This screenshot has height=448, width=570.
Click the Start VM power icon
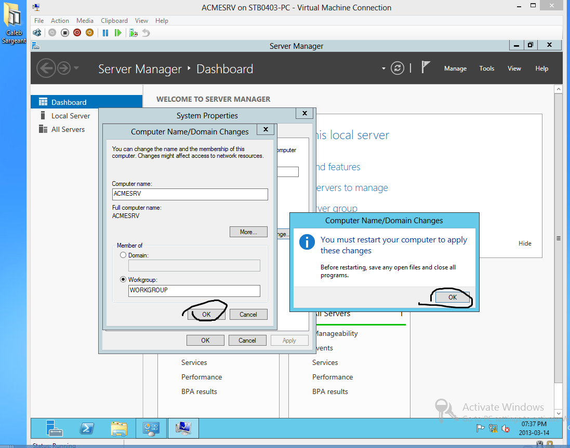coord(52,33)
